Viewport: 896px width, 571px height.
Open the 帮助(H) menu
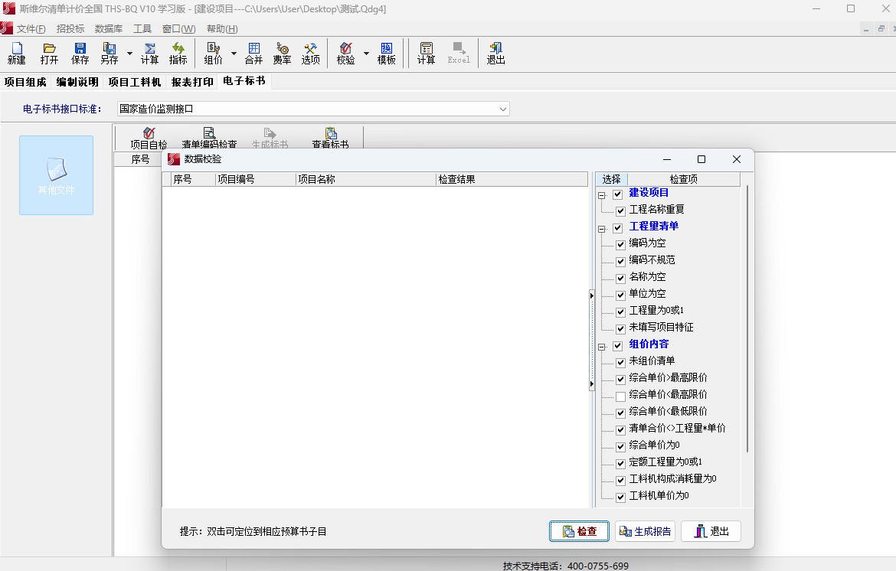pyautogui.click(x=222, y=28)
